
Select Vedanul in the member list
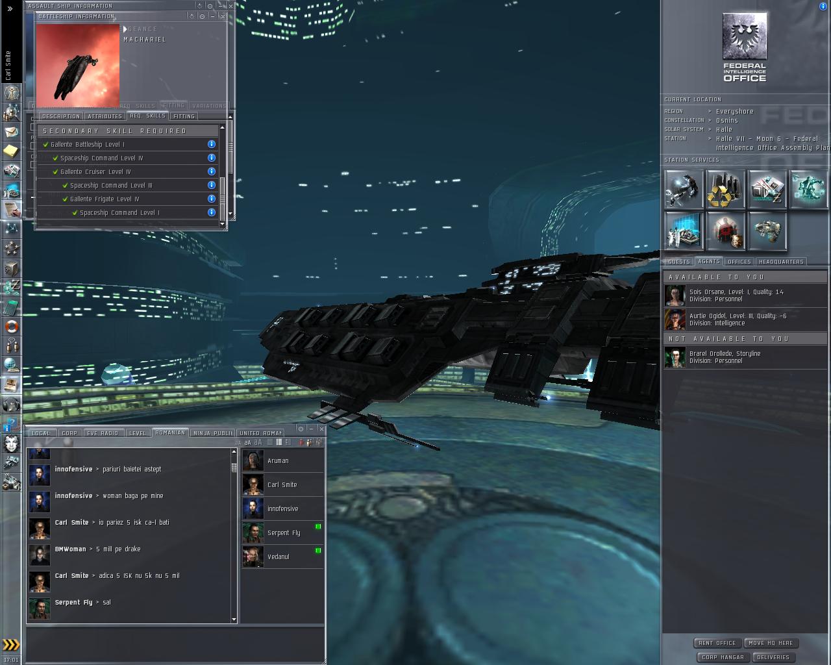click(x=282, y=557)
